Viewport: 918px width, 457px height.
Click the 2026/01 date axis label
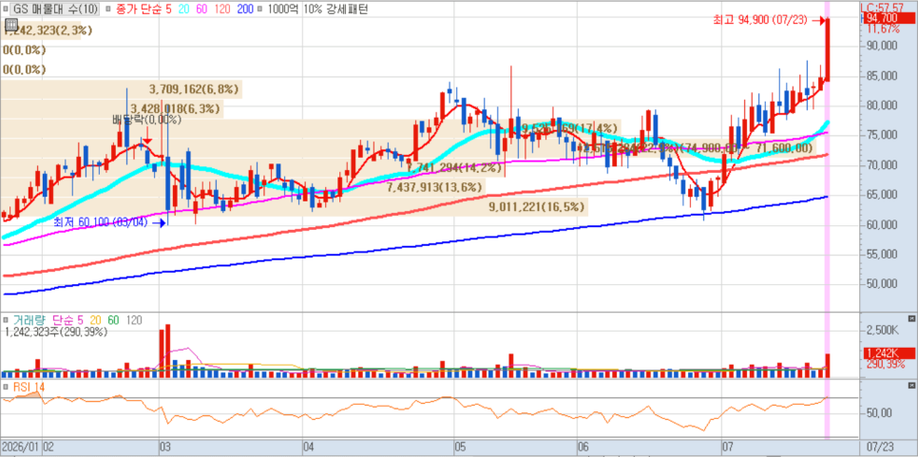(x=21, y=446)
